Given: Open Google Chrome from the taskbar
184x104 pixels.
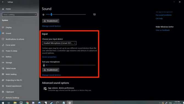Looking at the screenshot, I should 27,103.
